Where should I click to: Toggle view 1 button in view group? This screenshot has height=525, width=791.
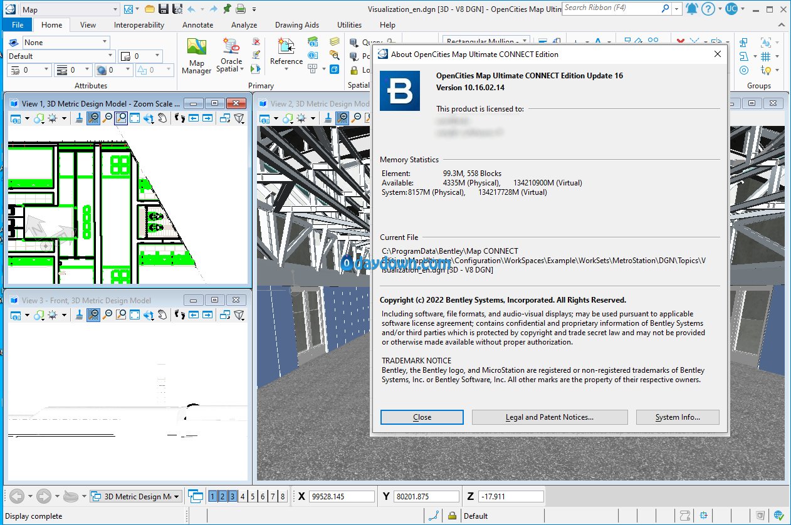[212, 496]
